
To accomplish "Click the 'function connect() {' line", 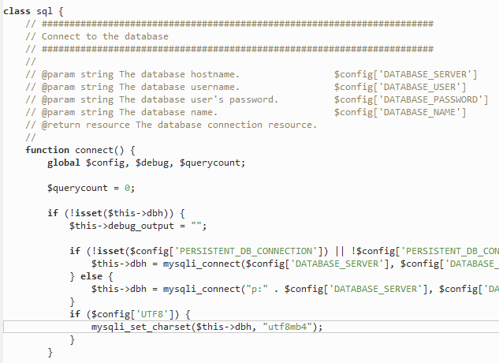I will coord(80,151).
